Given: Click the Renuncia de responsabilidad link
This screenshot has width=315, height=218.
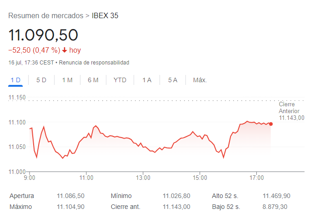Looking at the screenshot, I should coord(94,62).
